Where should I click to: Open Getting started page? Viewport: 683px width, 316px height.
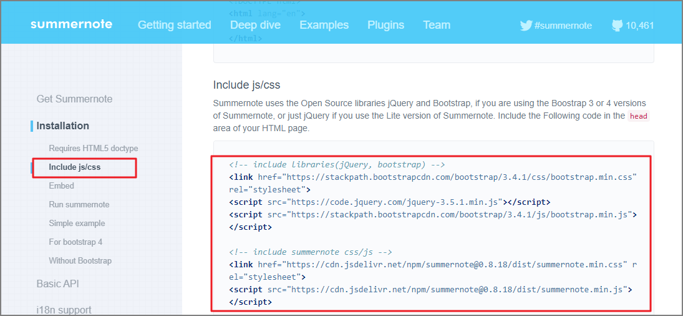[x=174, y=25]
